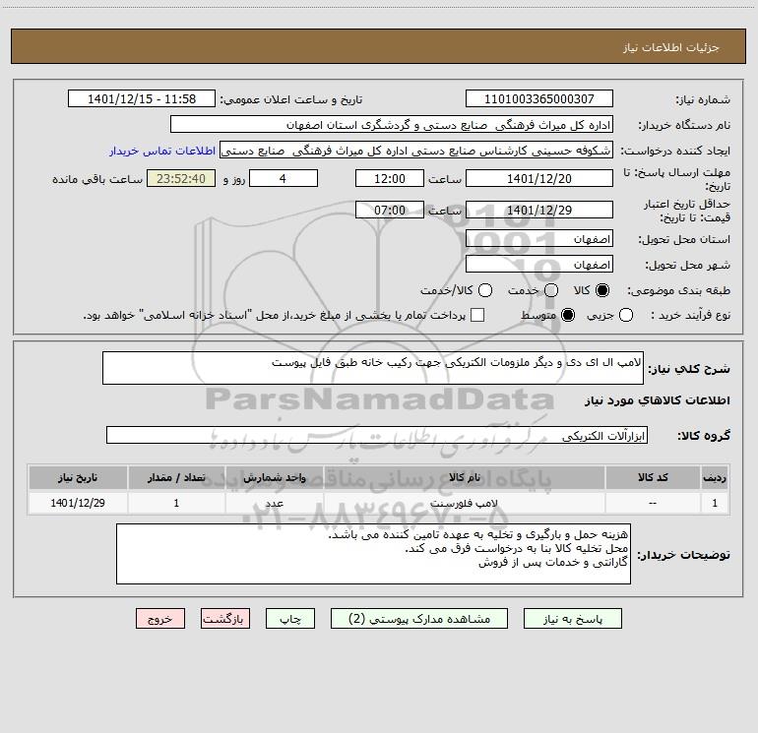Select the خدمت radio button
The image size is (758, 733).
551,290
